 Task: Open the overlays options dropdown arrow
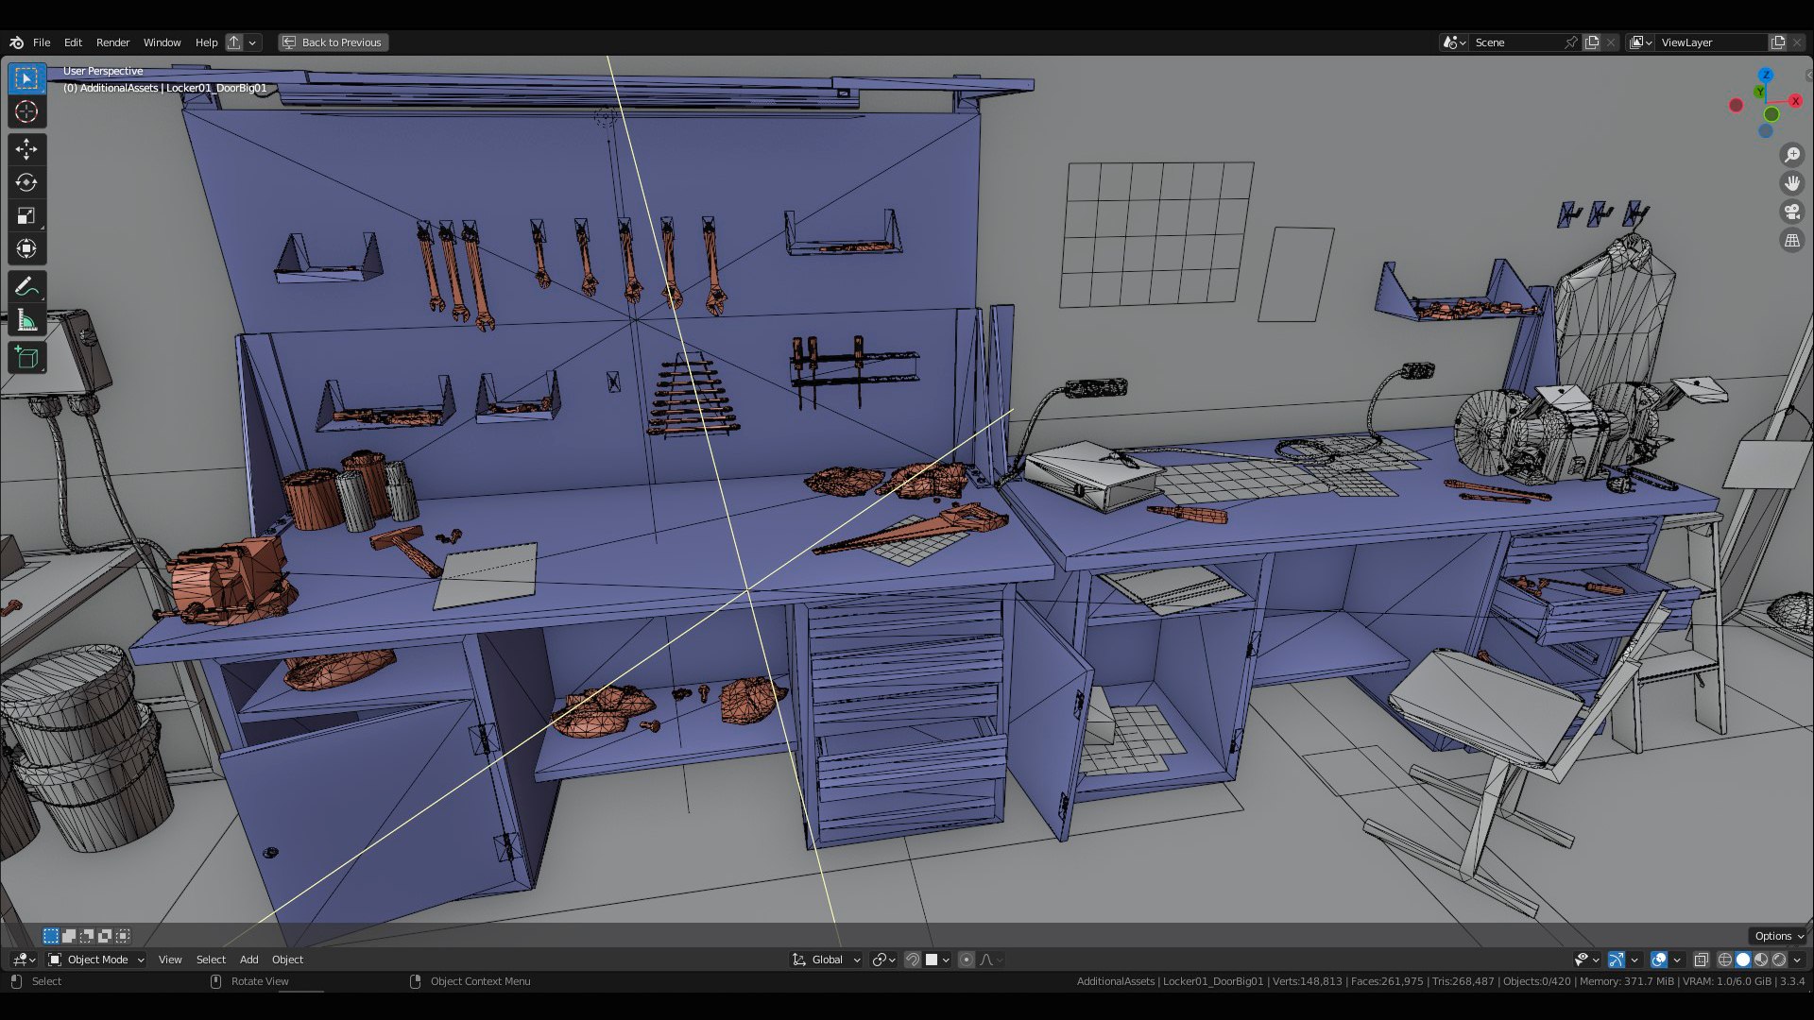coord(1678,960)
